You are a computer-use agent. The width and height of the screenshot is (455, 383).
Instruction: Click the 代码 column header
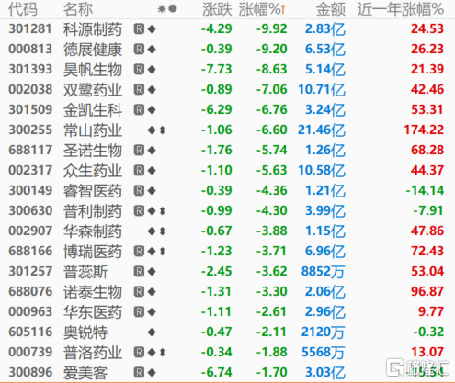tap(23, 9)
